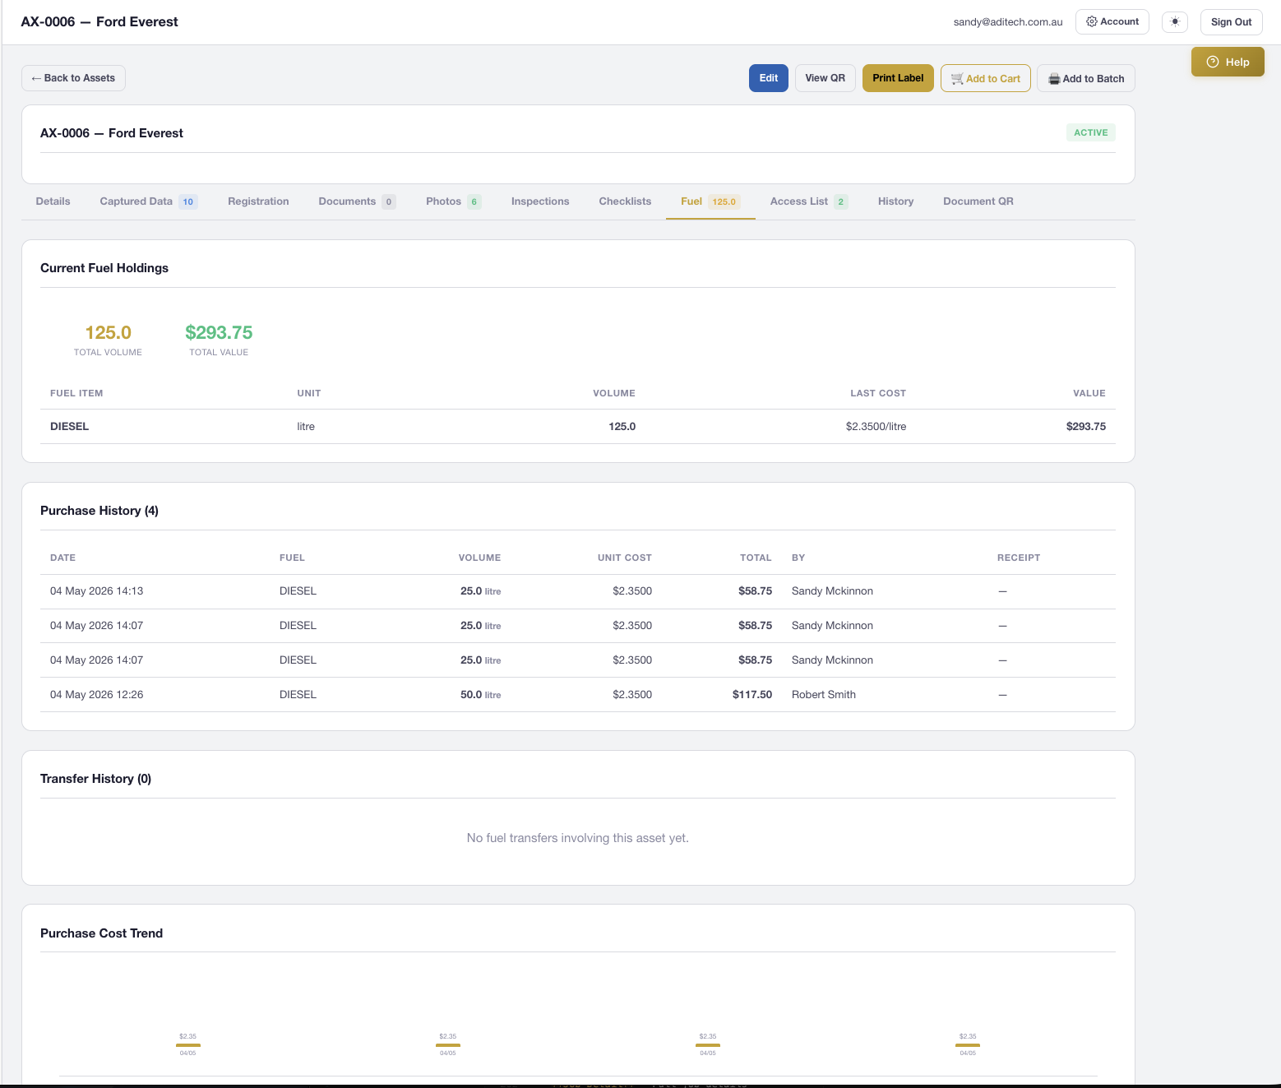Click the Current Fuel Holdings heading
The height and width of the screenshot is (1088, 1281).
pos(104,268)
